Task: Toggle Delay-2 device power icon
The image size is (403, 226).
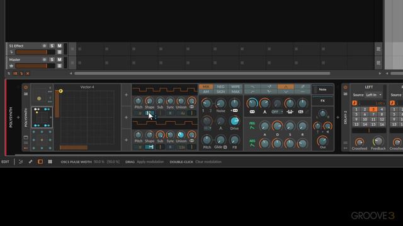Action: pyautogui.click(x=345, y=87)
